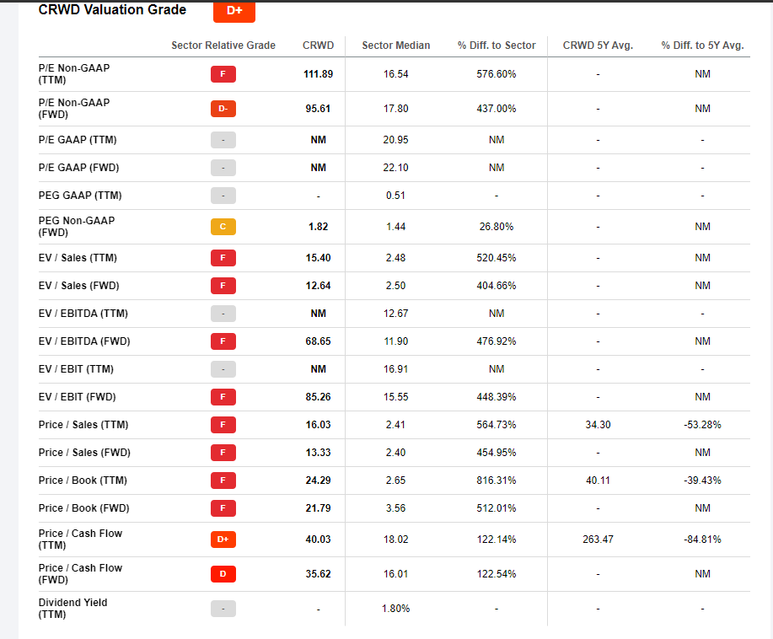This screenshot has width=773, height=639.
Task: Click the % Diff. to 5Y Avg. column header
Action: 702,46
